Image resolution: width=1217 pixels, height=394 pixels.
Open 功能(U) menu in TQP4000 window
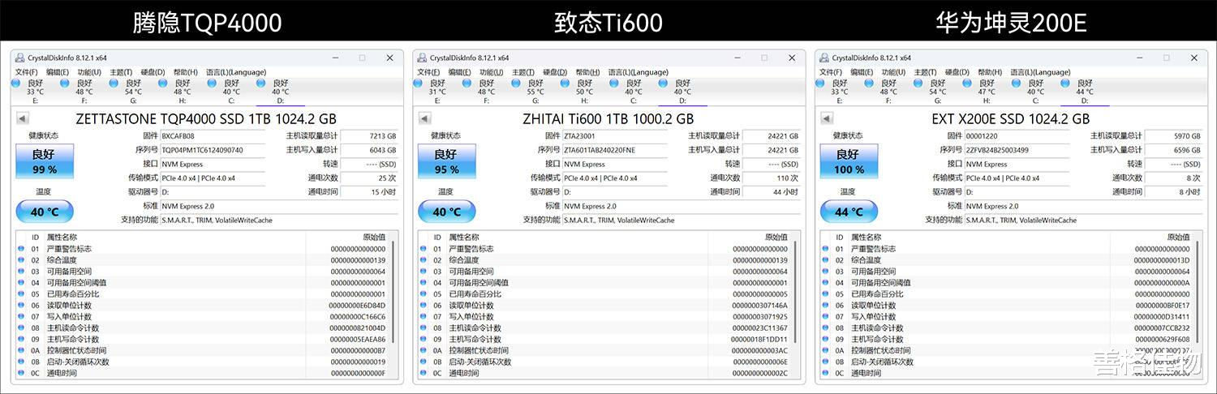89,72
